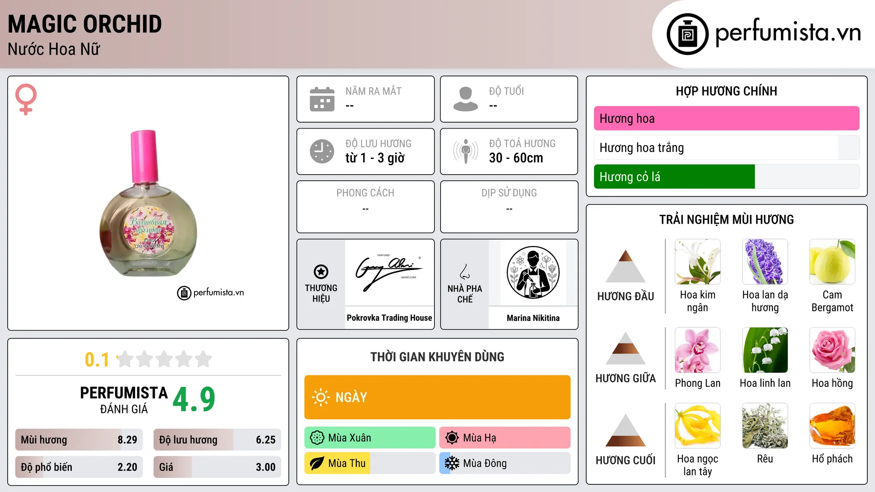Click the Mùi hương 8.29 score bar
The height and width of the screenshot is (492, 875).
coord(79,440)
